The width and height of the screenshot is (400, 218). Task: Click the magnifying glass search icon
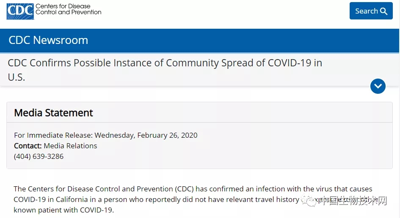[x=383, y=11]
